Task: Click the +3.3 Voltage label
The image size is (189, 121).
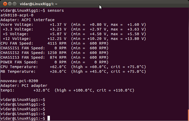Action: [x=18, y=29]
